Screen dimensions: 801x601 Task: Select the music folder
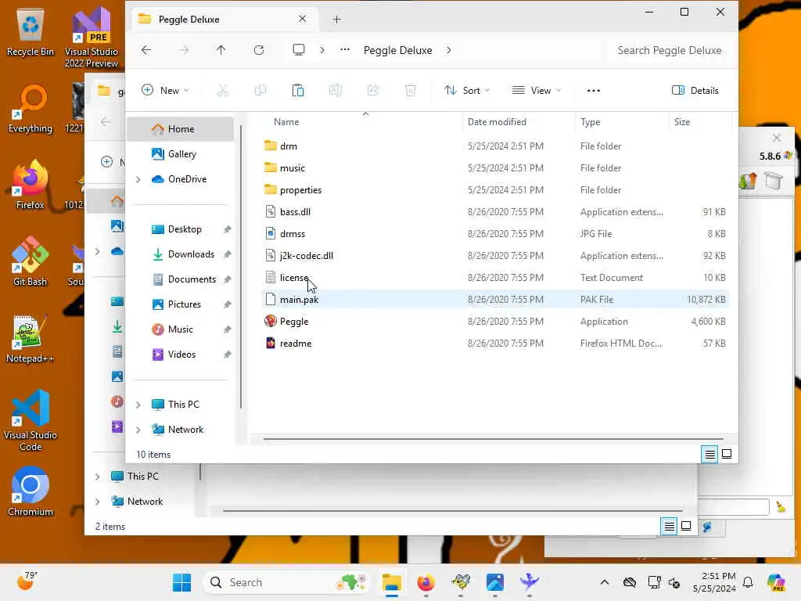(495, 168)
